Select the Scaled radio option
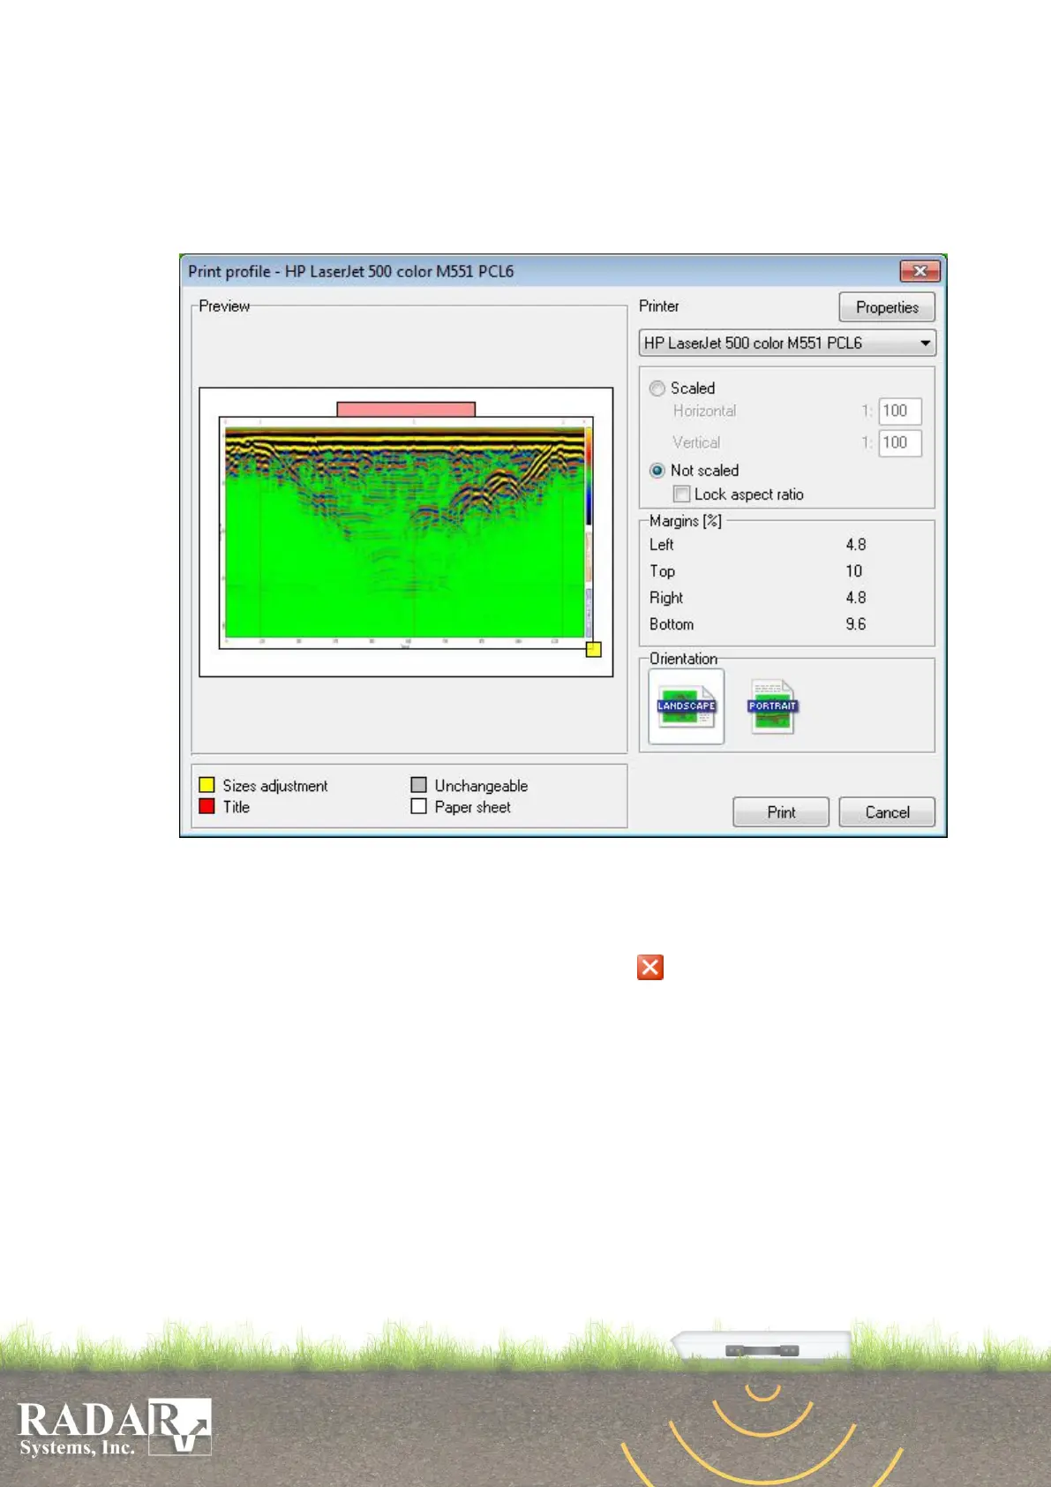Screen dimensions: 1051x1487 657,389
